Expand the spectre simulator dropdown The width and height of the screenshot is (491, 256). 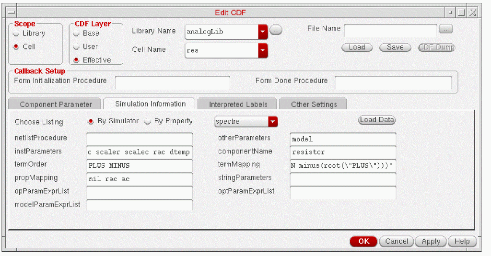273,122
